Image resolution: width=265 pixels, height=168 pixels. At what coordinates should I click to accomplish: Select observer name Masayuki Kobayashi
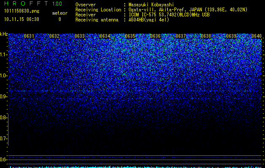pyautogui.click(x=151, y=5)
